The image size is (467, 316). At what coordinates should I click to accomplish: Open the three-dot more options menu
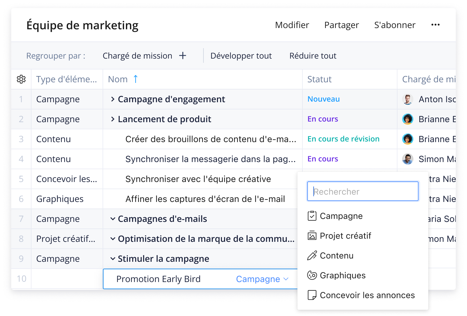(435, 25)
